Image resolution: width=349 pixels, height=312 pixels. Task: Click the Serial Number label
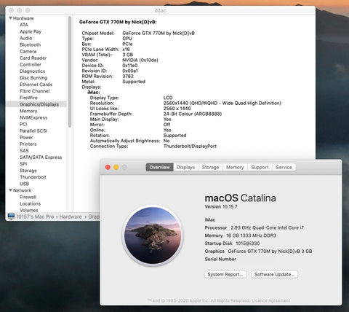(220, 259)
